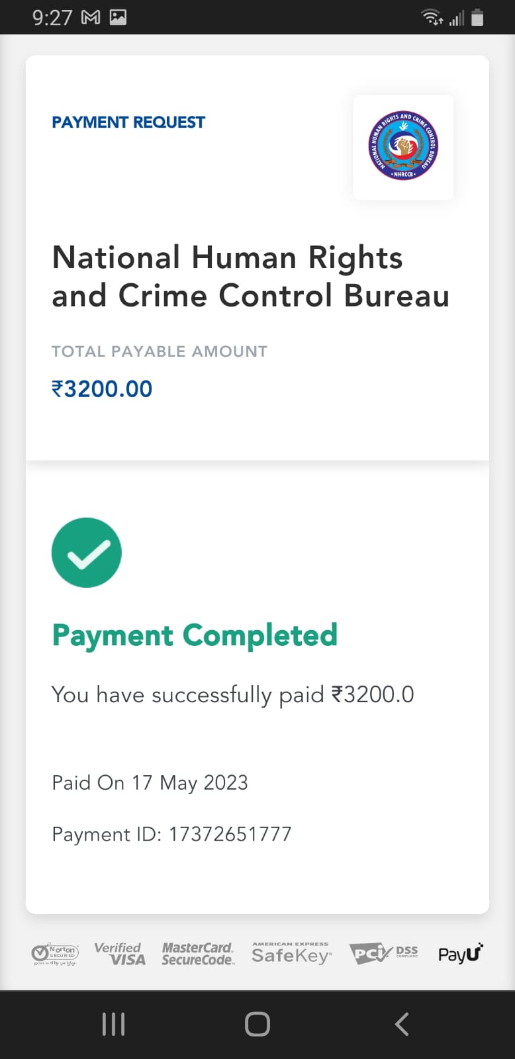This screenshot has height=1059, width=515.
Task: Tap the MasterCard SecureCode logo
Action: click(198, 954)
